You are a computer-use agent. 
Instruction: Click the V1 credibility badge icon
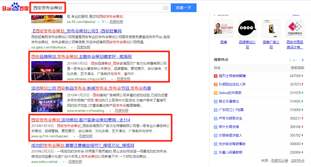coord(104,22)
